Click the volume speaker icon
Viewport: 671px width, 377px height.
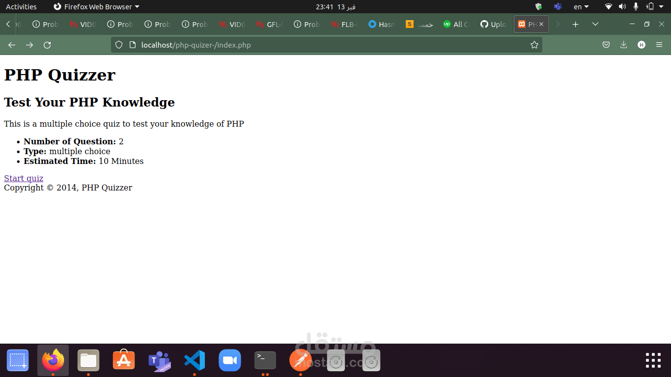622,6
